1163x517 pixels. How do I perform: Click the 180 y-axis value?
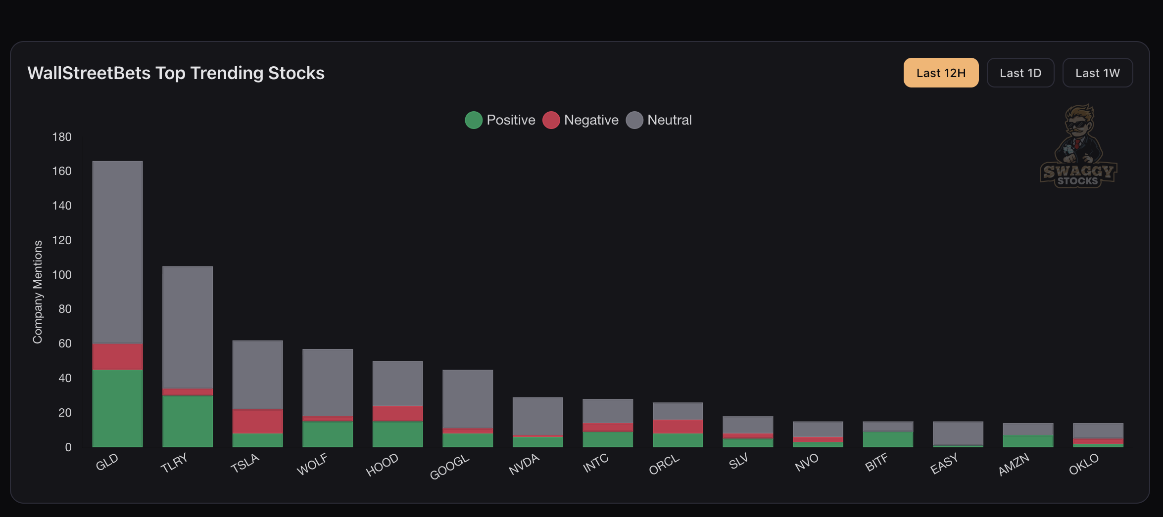point(62,137)
